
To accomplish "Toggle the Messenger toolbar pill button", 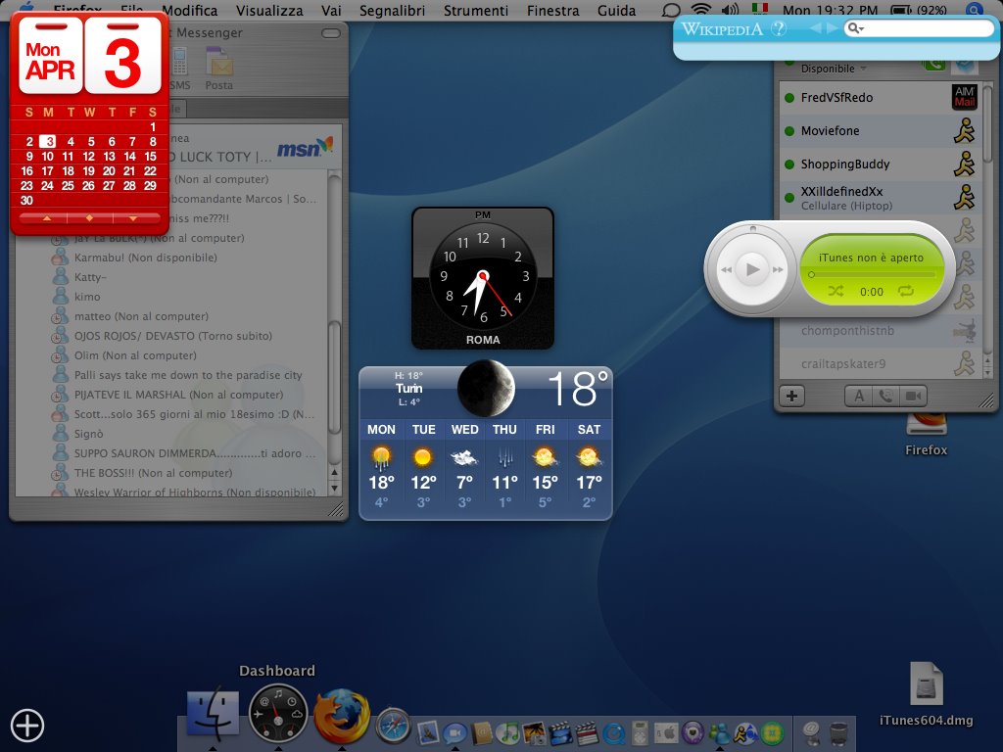I will (331, 33).
